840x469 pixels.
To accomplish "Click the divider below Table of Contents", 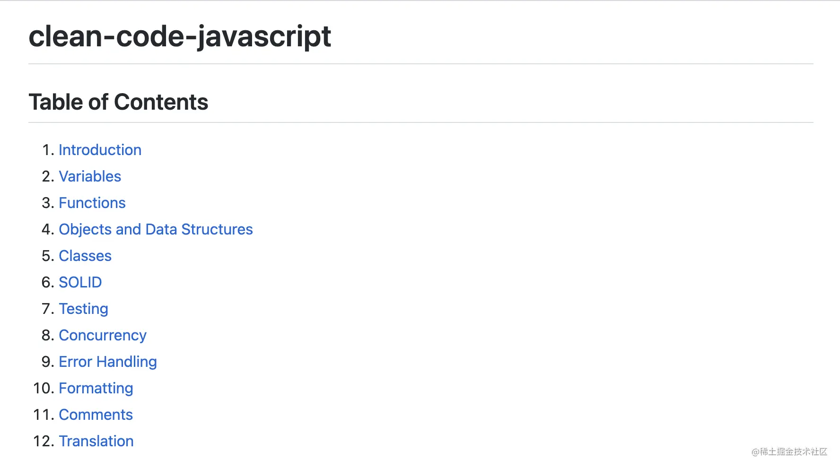I will pyautogui.click(x=420, y=122).
